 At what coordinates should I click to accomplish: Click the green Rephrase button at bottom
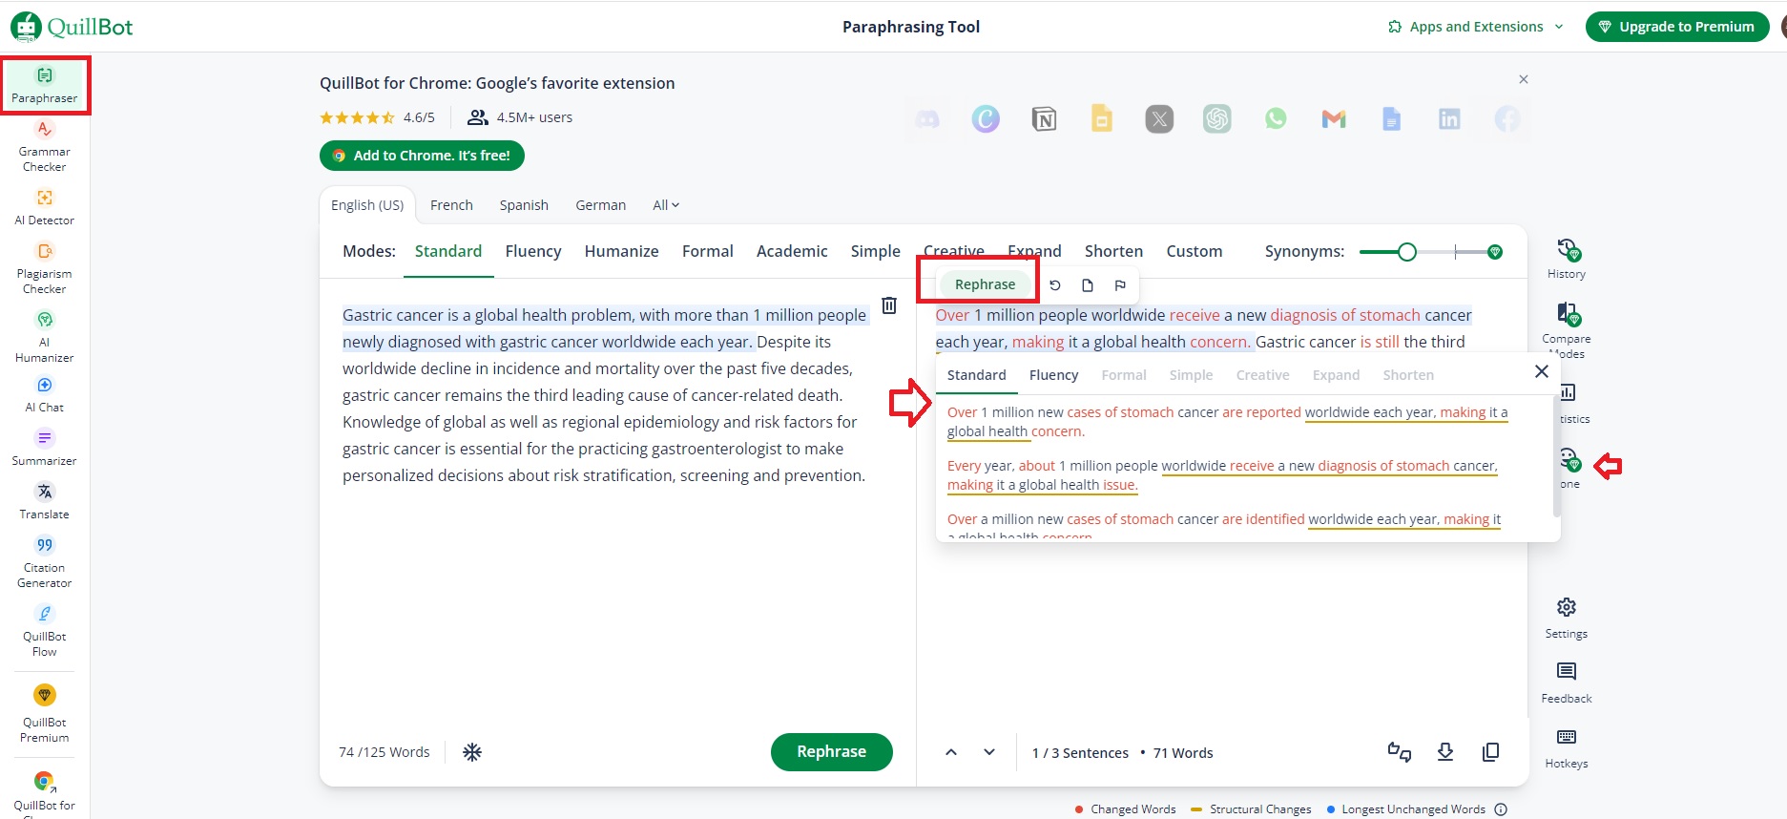(832, 751)
